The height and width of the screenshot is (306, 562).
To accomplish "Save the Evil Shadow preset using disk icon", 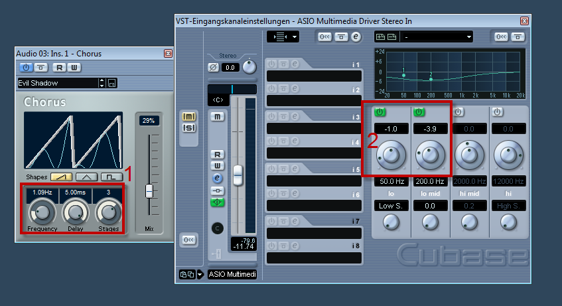I will (x=112, y=84).
